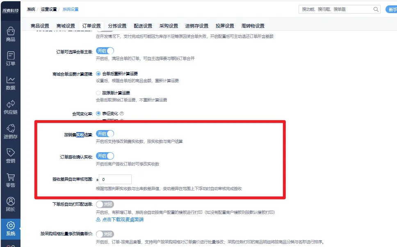Select the 订单 icon in the left sidebar
The height and width of the screenshot is (247, 397).
pyautogui.click(x=11, y=57)
